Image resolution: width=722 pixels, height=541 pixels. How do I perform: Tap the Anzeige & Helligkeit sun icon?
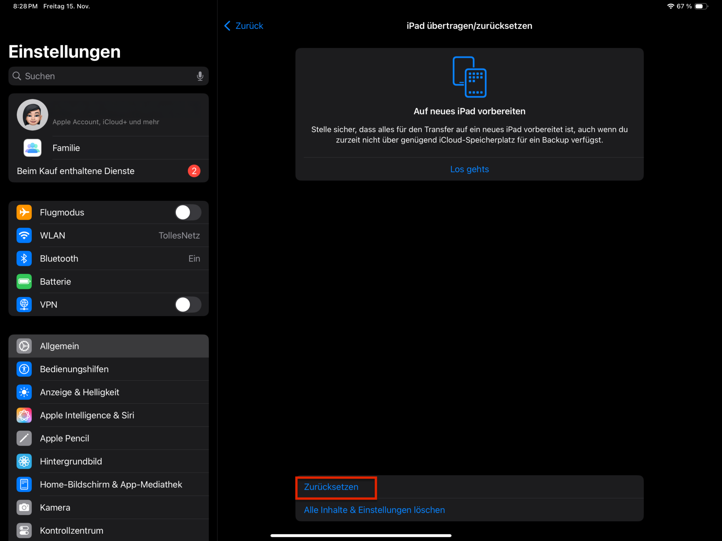24,392
